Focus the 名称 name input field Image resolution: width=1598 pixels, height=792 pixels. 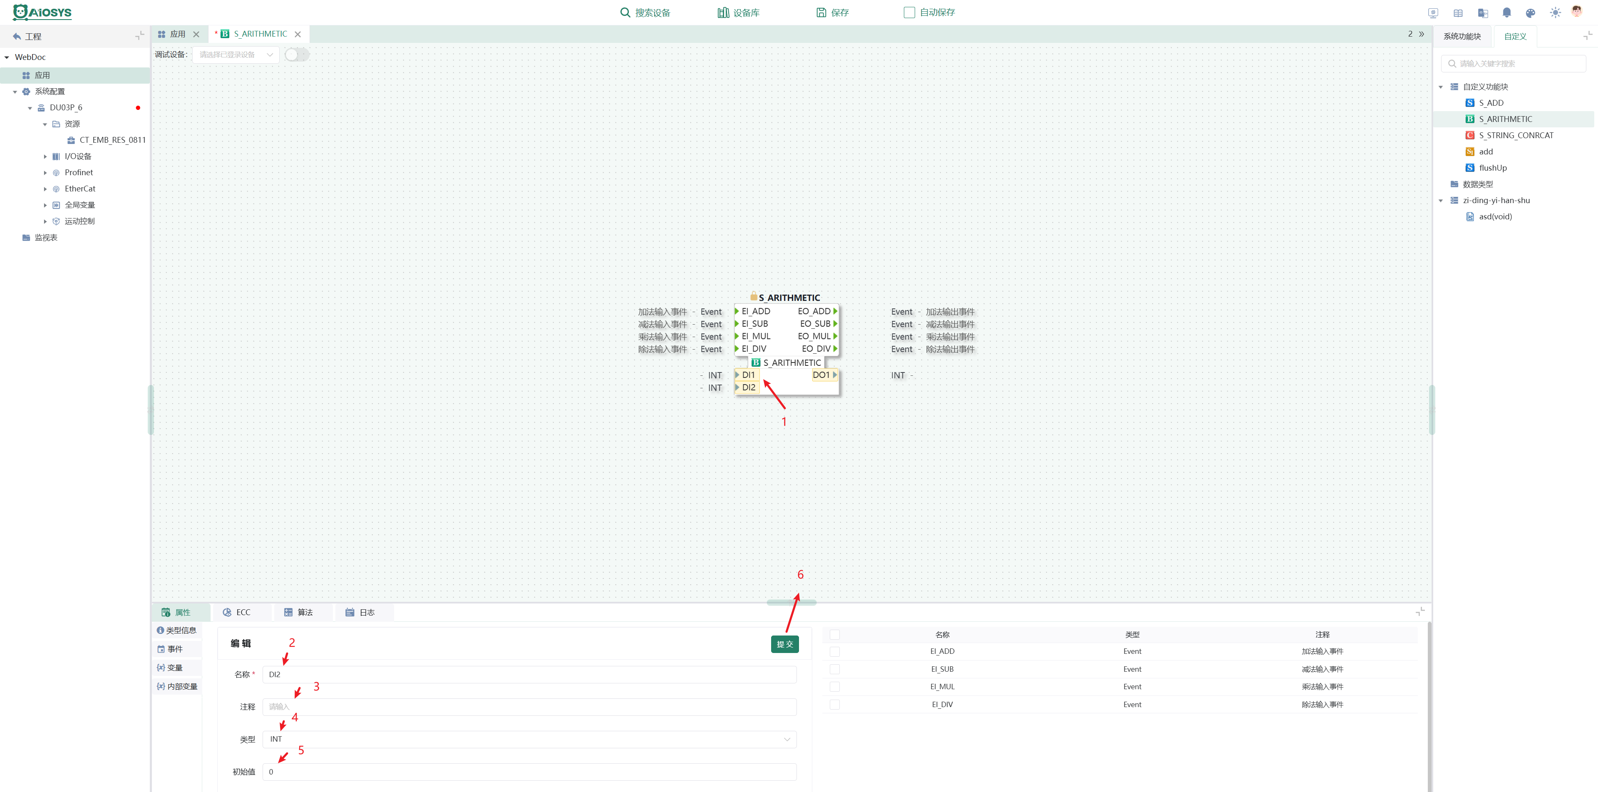click(529, 674)
